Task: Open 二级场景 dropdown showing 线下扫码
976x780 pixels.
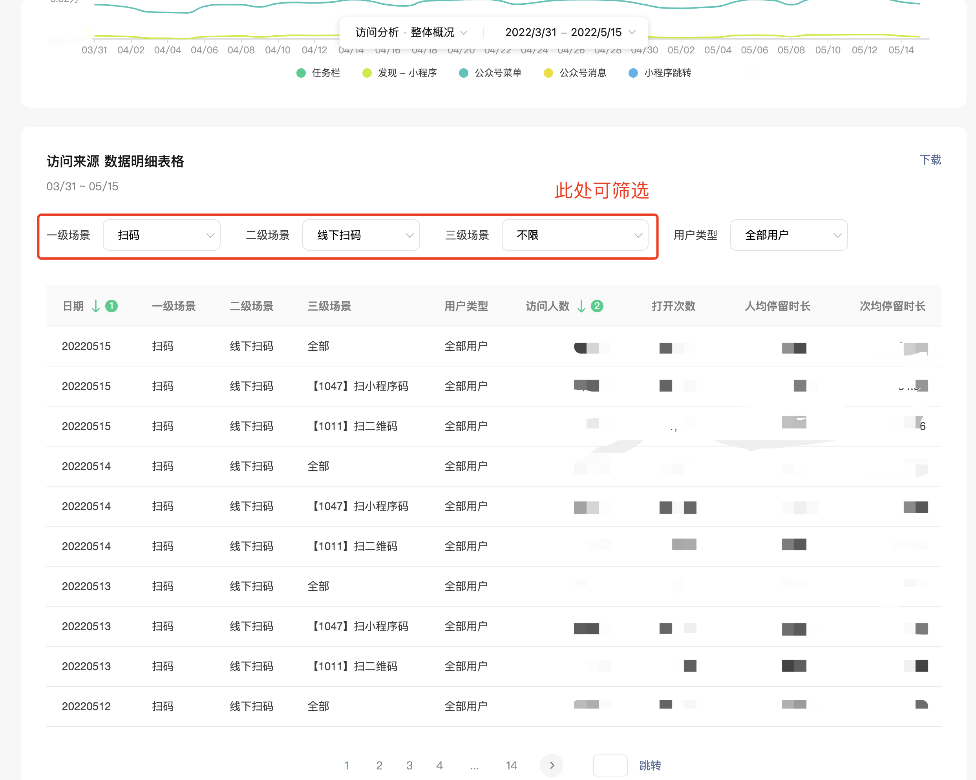Action: (x=361, y=235)
